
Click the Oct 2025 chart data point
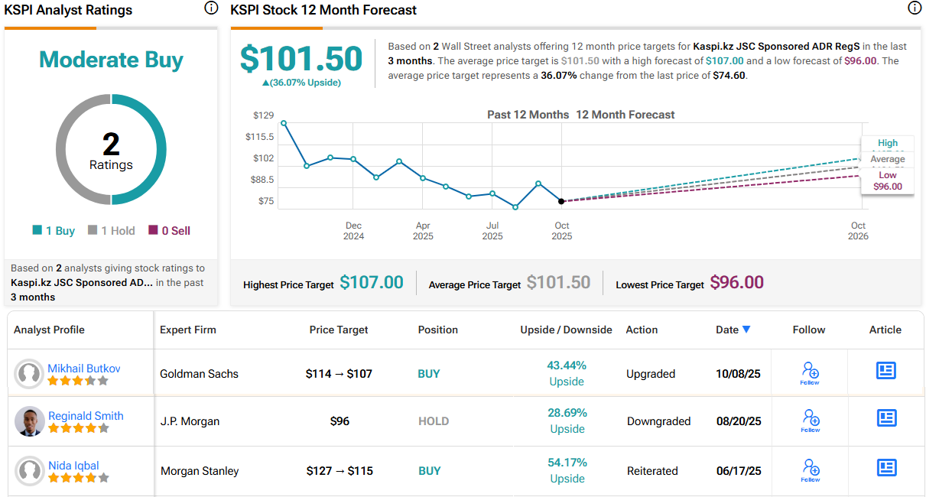tap(561, 201)
